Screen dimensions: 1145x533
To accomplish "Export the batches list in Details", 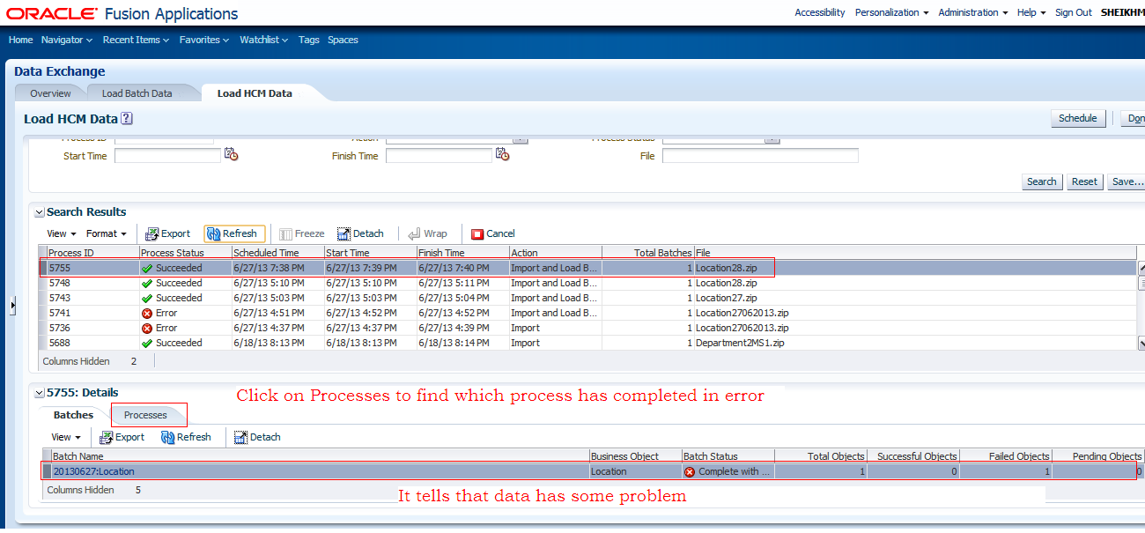I will click(x=122, y=437).
